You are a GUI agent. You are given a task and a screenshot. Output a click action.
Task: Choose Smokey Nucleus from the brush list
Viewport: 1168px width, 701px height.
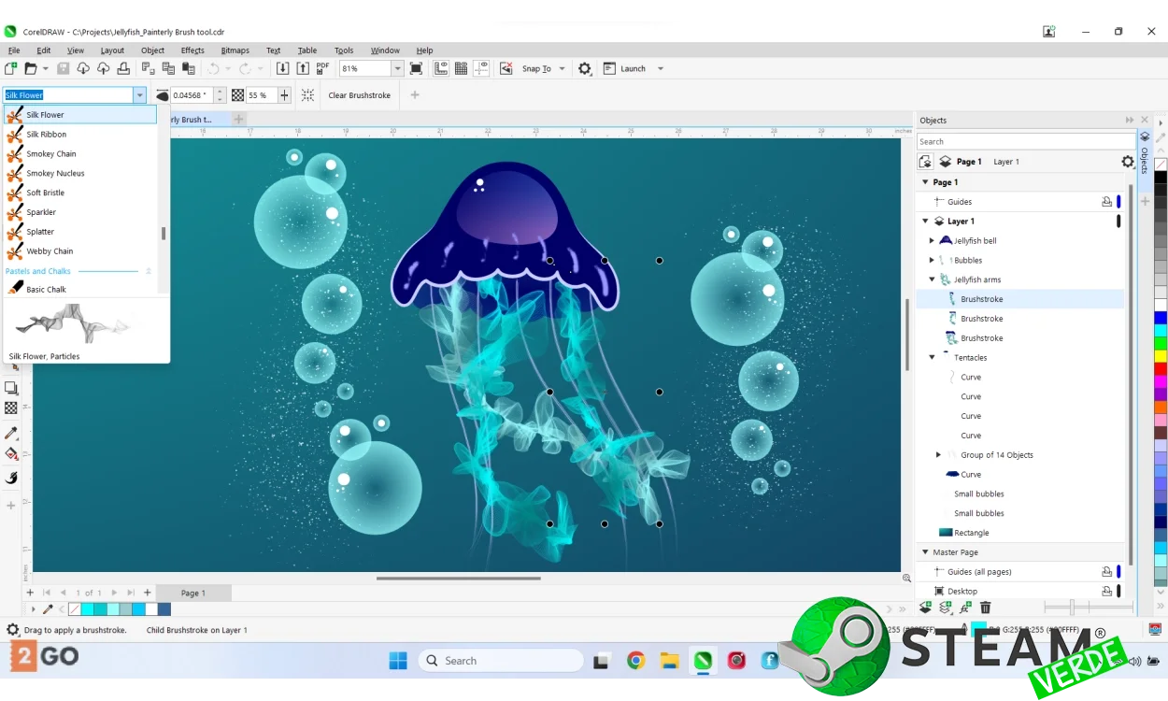pos(55,173)
